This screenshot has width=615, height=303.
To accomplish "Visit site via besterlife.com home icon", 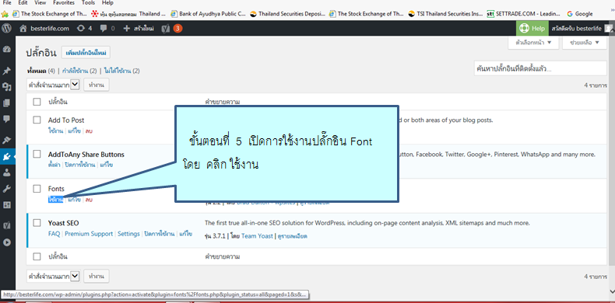I will point(44,28).
